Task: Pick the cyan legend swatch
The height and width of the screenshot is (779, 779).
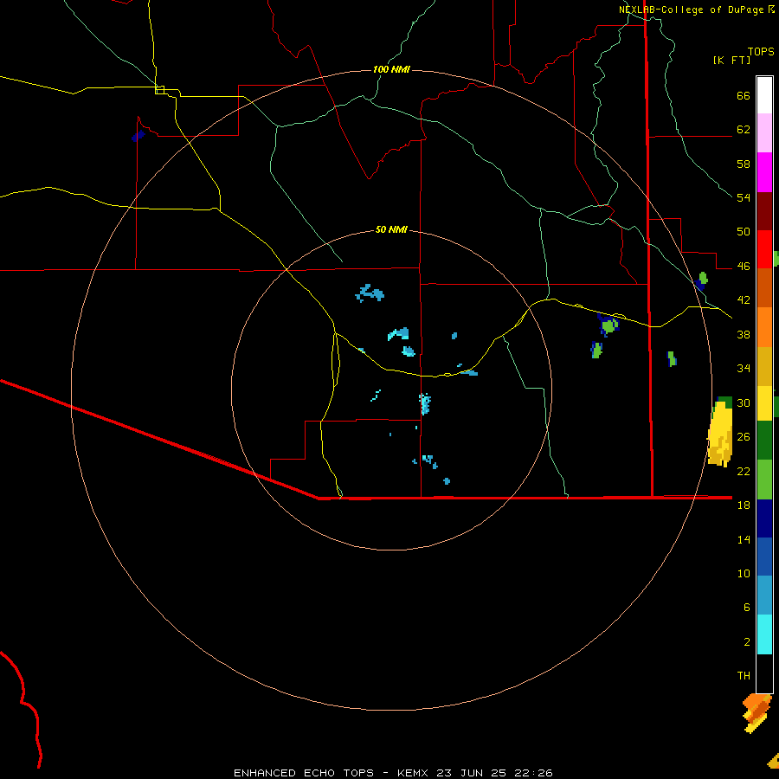Action: pyautogui.click(x=764, y=634)
